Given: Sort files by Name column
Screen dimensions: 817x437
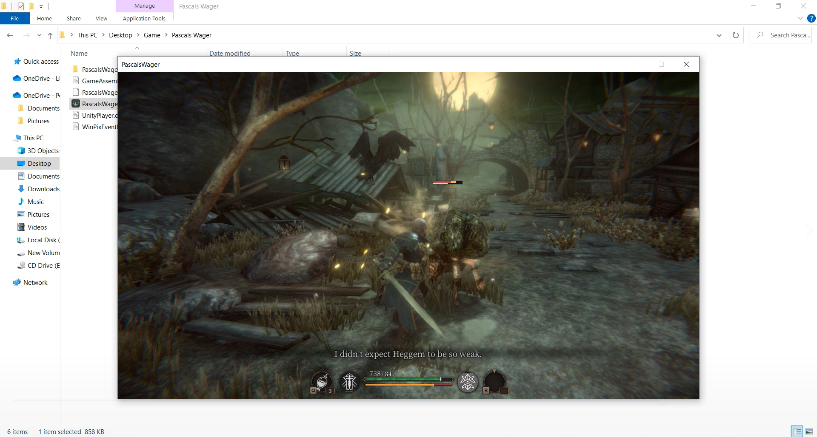Looking at the screenshot, I should click(x=79, y=53).
